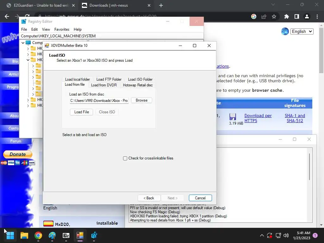324x243 pixels.
Task: Switch to Load ISO Folder tab
Action: (x=140, y=79)
